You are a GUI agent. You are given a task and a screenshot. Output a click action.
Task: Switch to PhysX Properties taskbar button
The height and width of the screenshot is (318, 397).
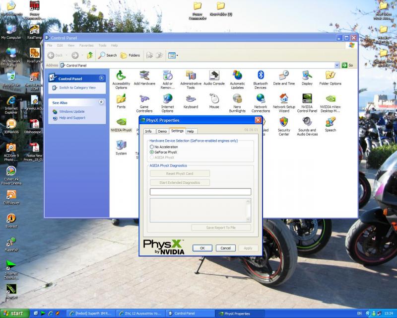point(240,314)
